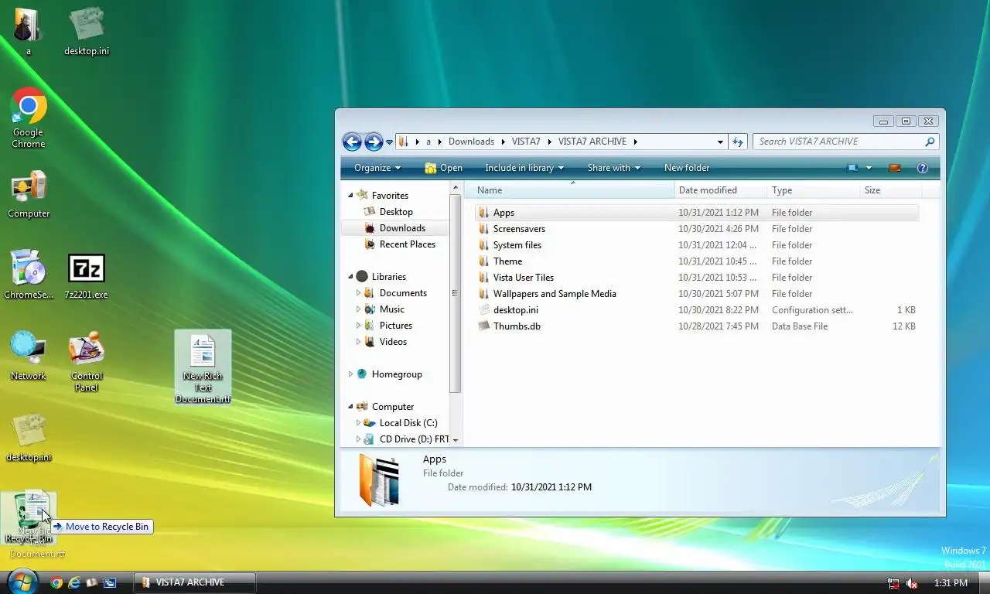Click the Change your view icon
This screenshot has width=990, height=594.
click(852, 168)
